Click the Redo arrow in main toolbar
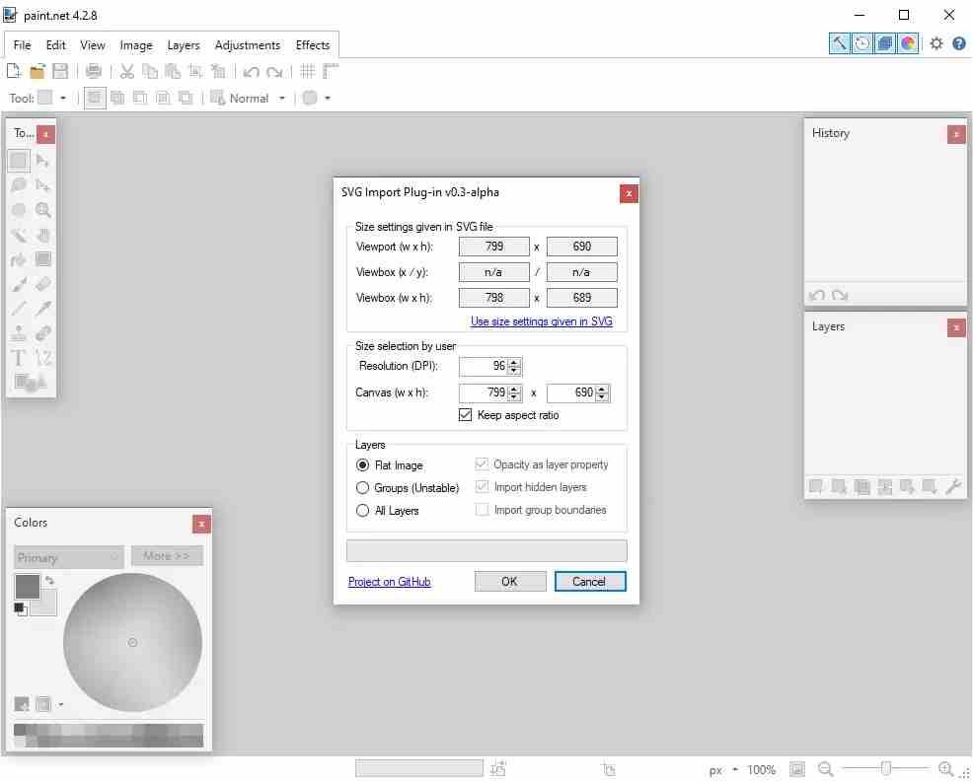Screen dimensions: 973x782 pos(274,72)
